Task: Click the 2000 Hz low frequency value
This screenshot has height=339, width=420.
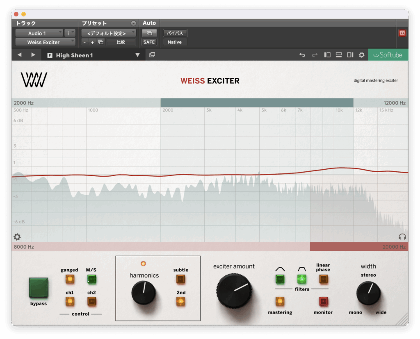Action: [x=23, y=103]
